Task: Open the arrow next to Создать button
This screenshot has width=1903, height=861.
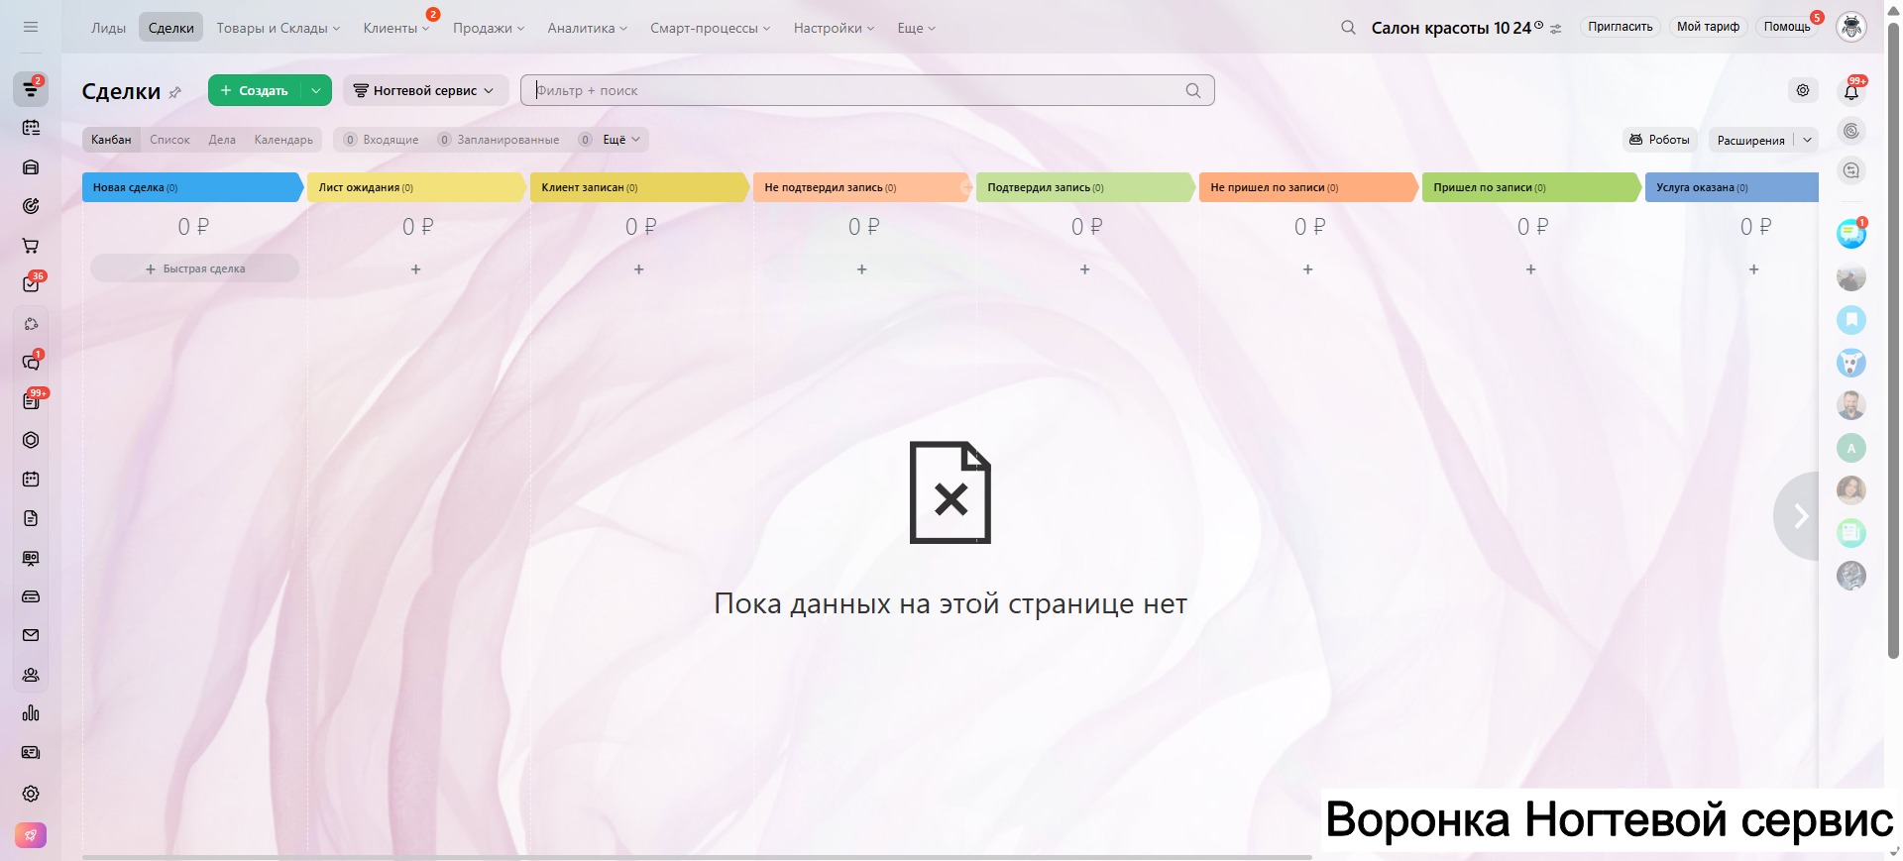Action: point(316,90)
